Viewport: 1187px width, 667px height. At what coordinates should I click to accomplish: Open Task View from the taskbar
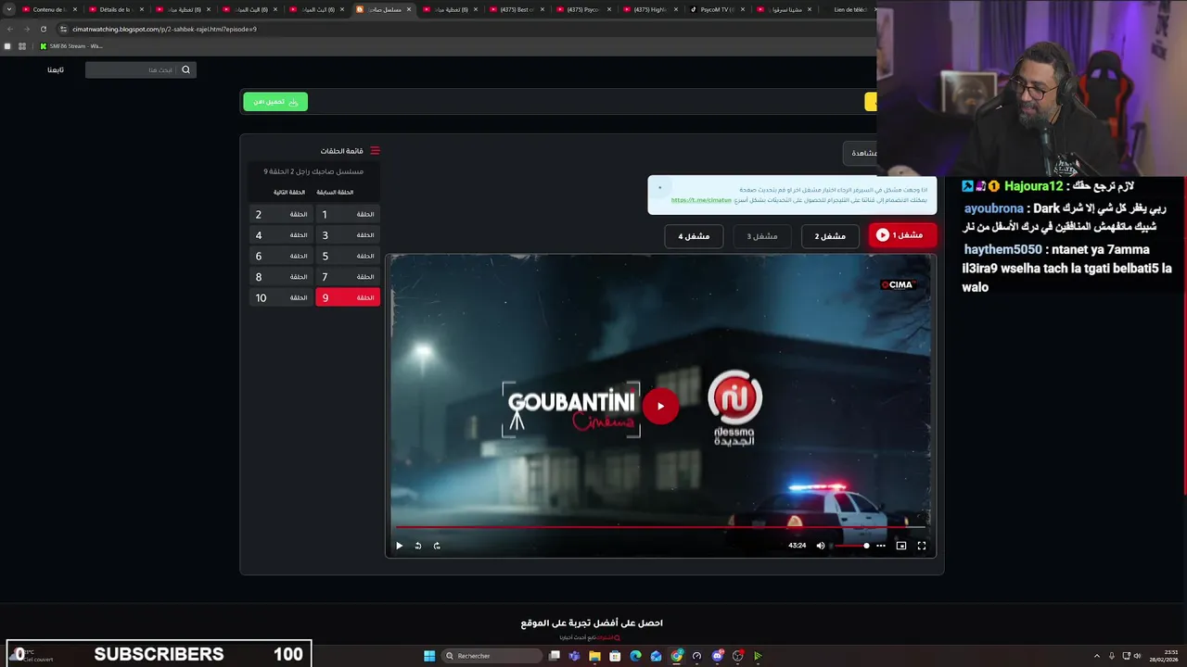(555, 656)
